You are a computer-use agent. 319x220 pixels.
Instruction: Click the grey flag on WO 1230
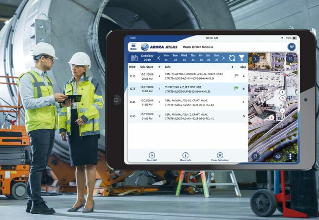point(236,76)
